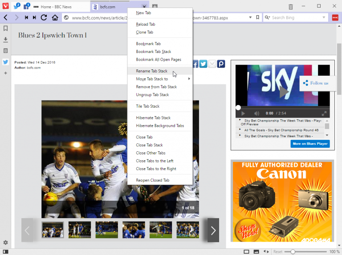Screen dimensions: 342x255
Task: Reset page zoom level
Action: coord(278,252)
